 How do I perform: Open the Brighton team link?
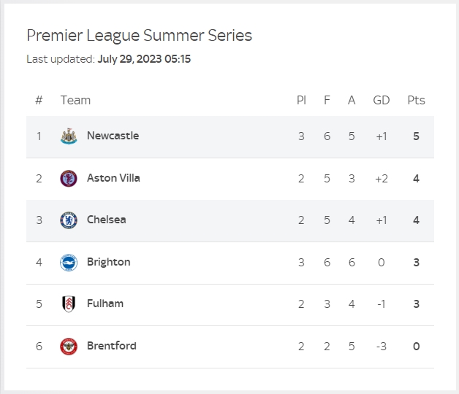pos(108,262)
